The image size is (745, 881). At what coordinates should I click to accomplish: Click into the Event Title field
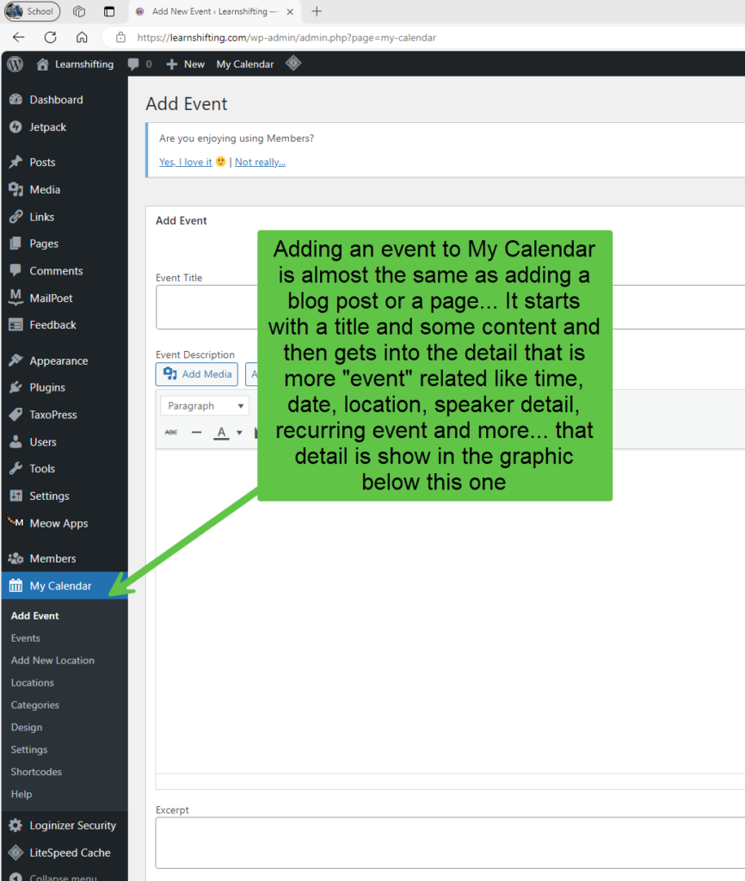[x=450, y=307]
